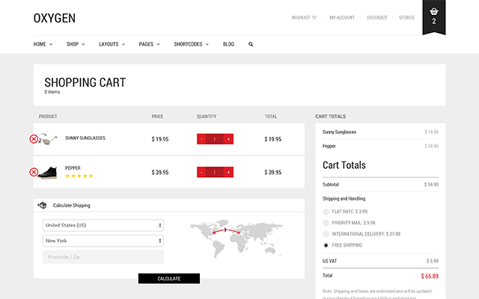The width and height of the screenshot is (479, 299).
Task: Click the Pepper entry in Cart Totals
Action: point(329,147)
